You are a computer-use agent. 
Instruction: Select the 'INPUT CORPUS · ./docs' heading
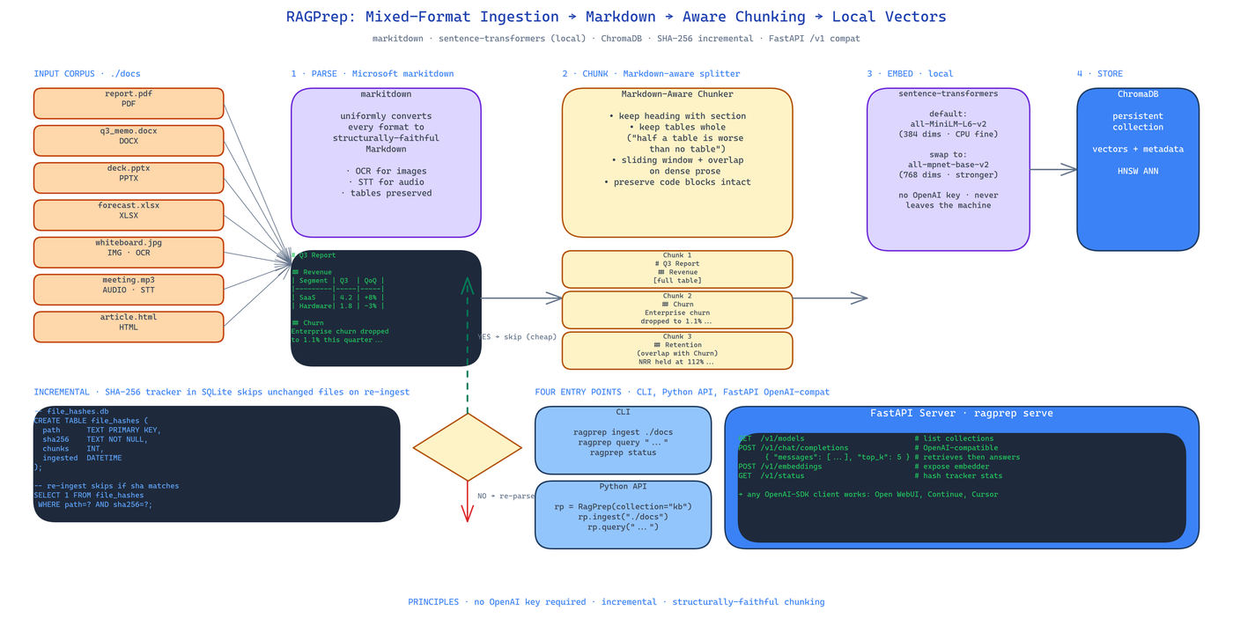click(87, 74)
